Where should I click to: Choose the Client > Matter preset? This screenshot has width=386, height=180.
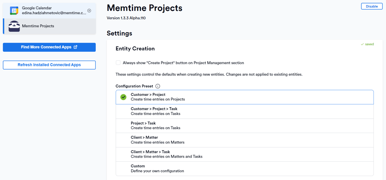click(x=245, y=140)
